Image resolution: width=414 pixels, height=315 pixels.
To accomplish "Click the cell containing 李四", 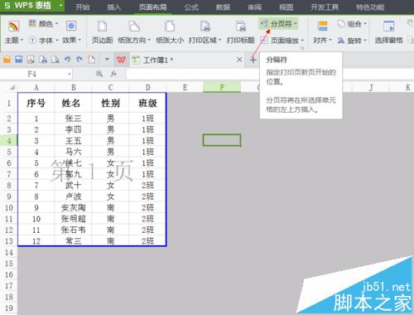I will coord(73,129).
